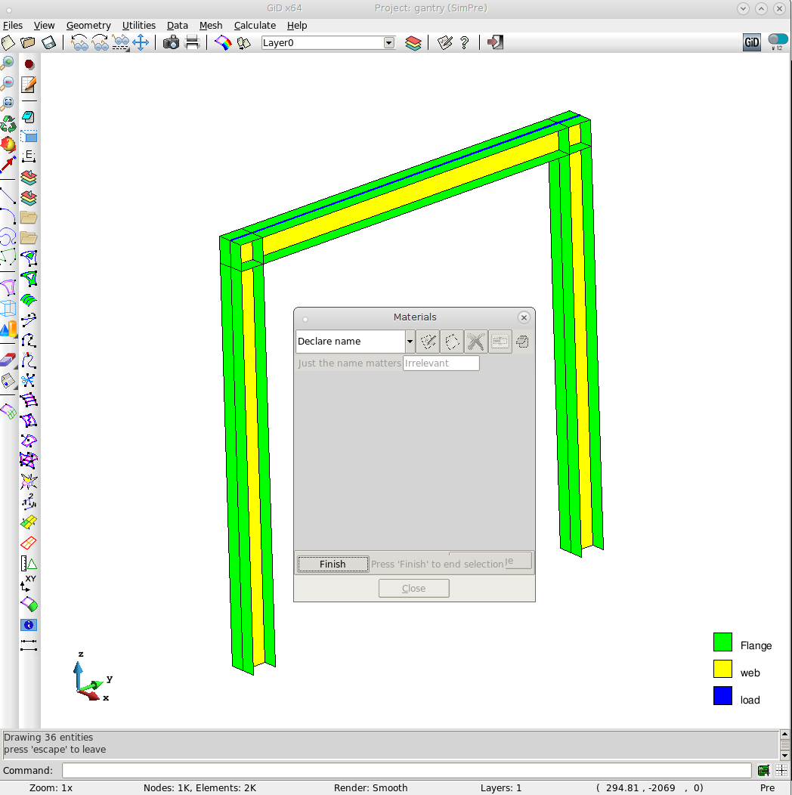Viewport: 792px width, 795px height.
Task: Open the Layer0 dropdown list
Action: coord(389,43)
